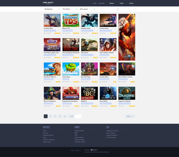Open the footer Home link
This screenshot has width=179, height=157.
(45, 131)
